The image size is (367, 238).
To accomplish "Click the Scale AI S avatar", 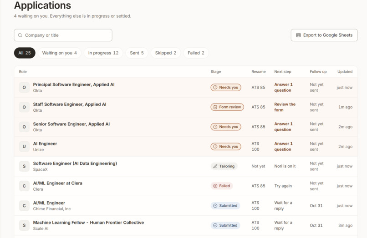I will coord(24,225).
